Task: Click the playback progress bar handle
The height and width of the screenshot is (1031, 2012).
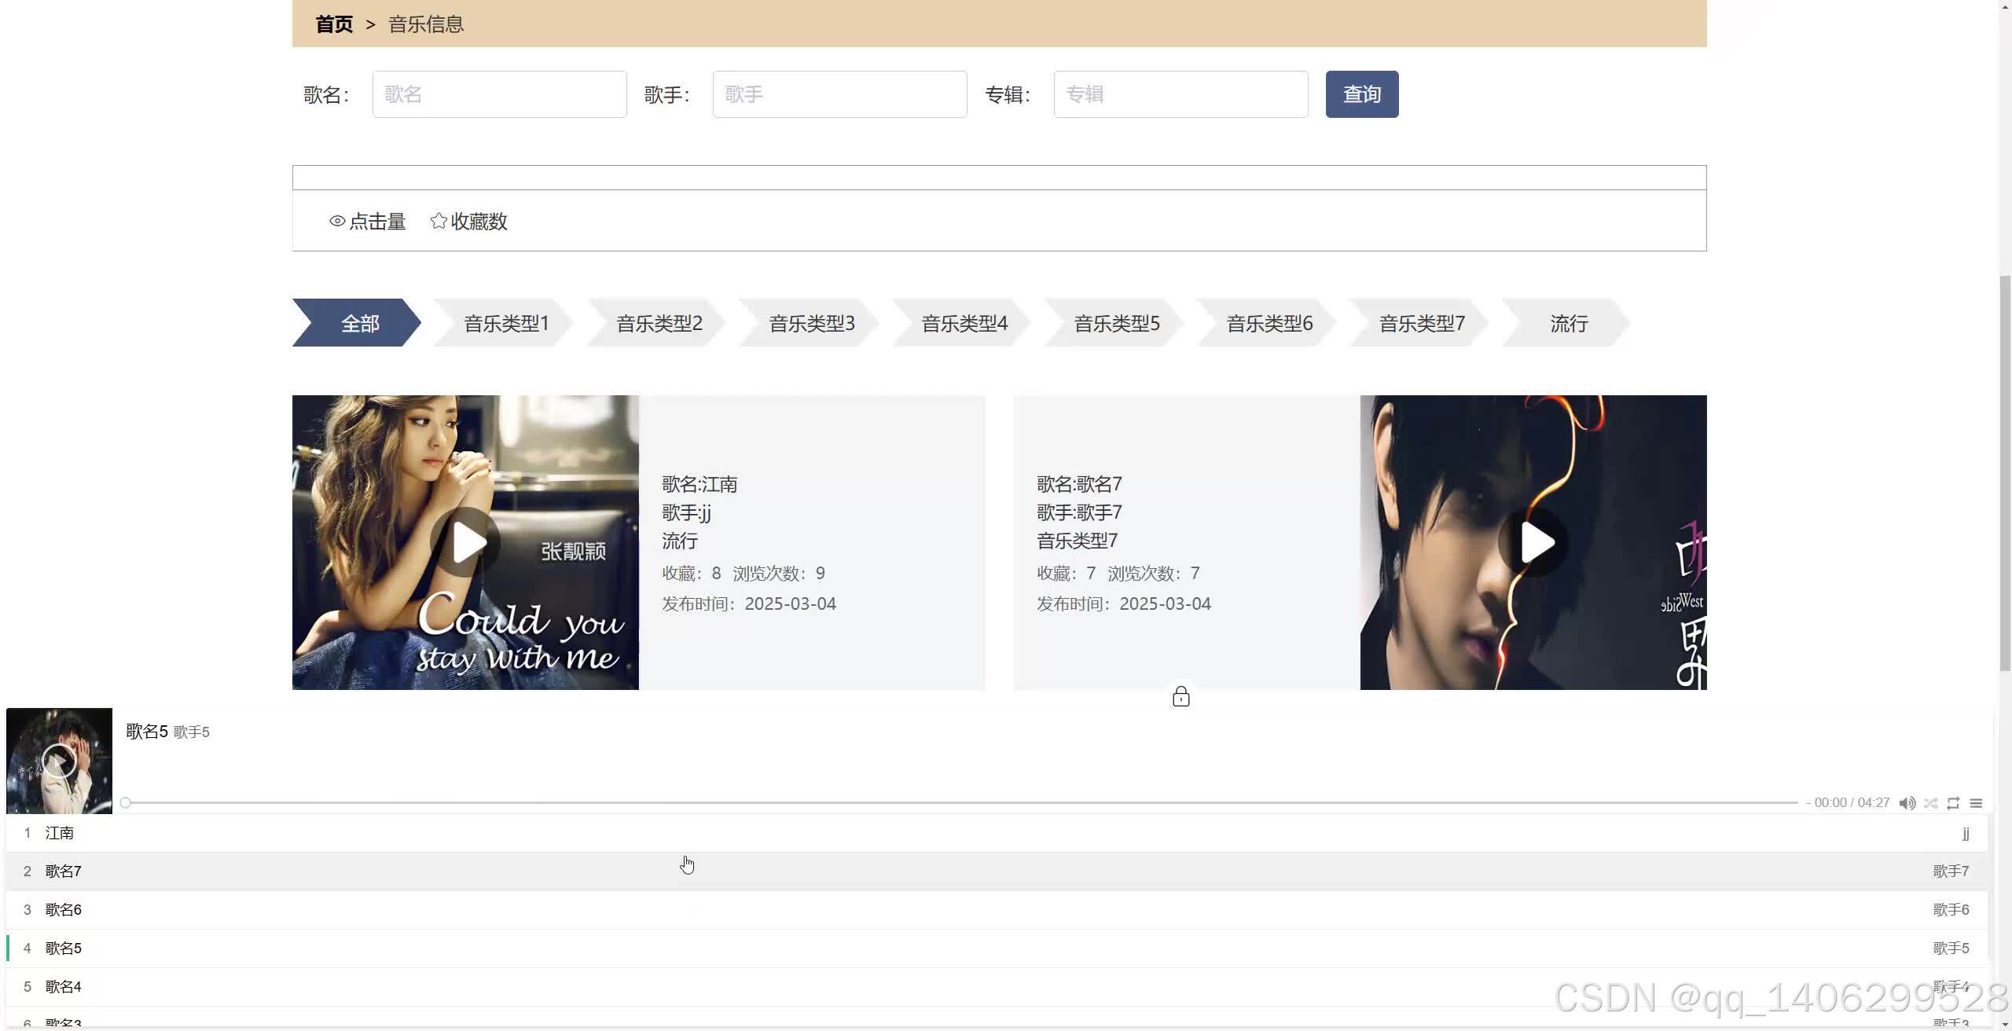Action: click(126, 803)
